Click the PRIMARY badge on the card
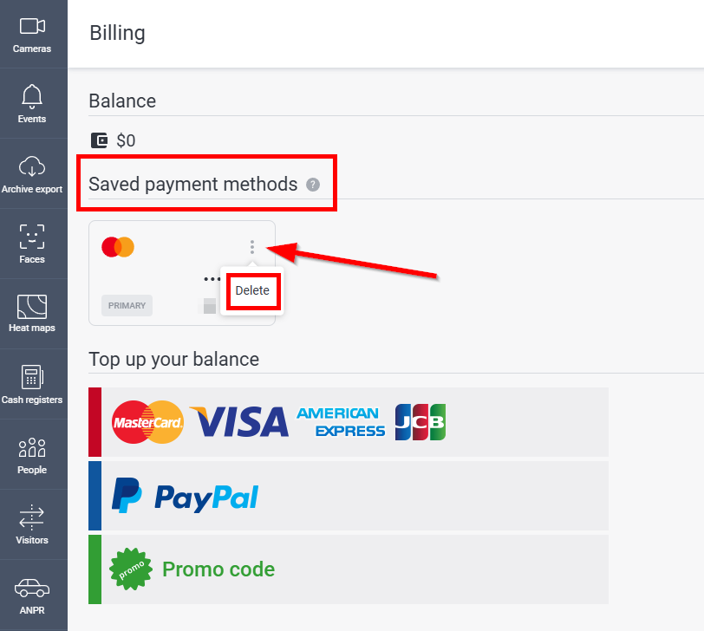The image size is (704, 631). (x=127, y=306)
